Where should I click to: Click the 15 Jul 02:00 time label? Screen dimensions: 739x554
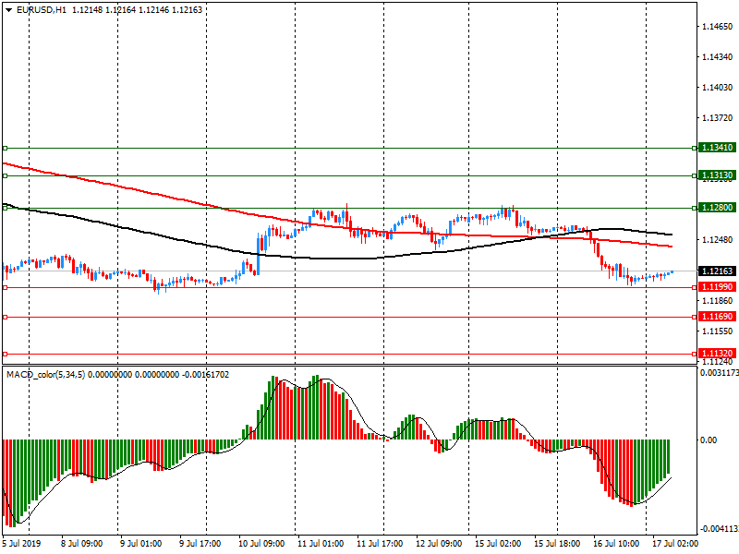[498, 544]
